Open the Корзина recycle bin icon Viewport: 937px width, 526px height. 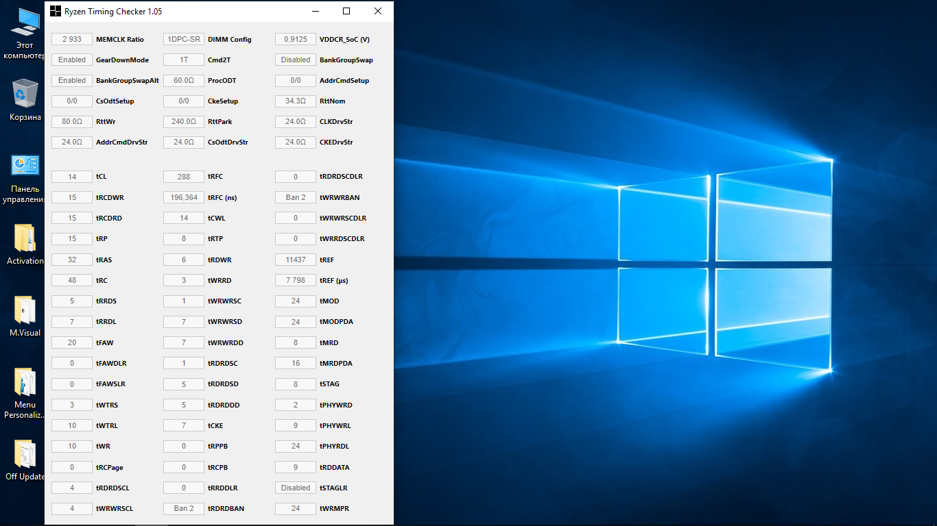click(25, 100)
